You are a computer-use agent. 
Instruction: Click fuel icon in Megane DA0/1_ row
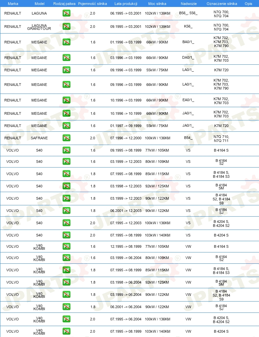[x=67, y=58]
